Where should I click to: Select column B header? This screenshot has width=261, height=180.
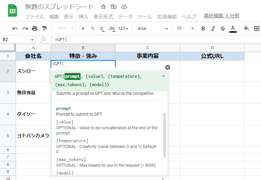tap(83, 48)
